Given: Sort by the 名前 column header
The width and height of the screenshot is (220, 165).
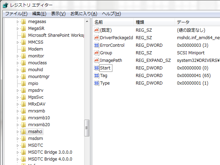Looking at the screenshot, I should (x=113, y=22).
